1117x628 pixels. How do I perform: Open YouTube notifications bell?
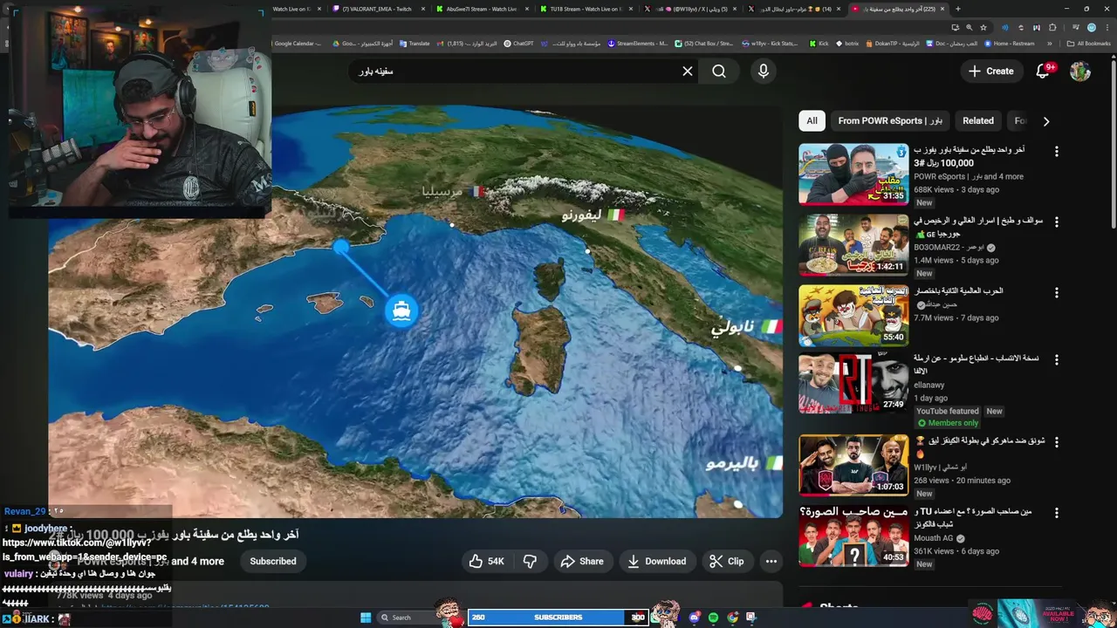1043,72
